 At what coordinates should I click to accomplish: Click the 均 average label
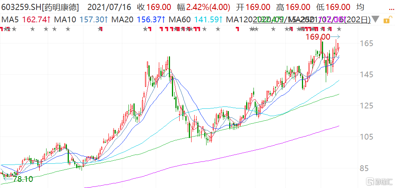click(x=360, y=7)
